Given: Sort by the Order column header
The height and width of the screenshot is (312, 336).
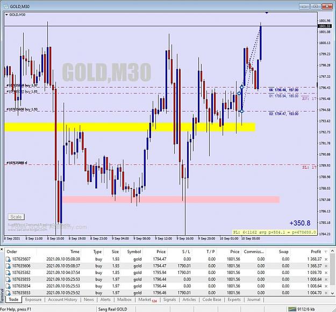Looking at the screenshot, I should pyautogui.click(x=12, y=252).
